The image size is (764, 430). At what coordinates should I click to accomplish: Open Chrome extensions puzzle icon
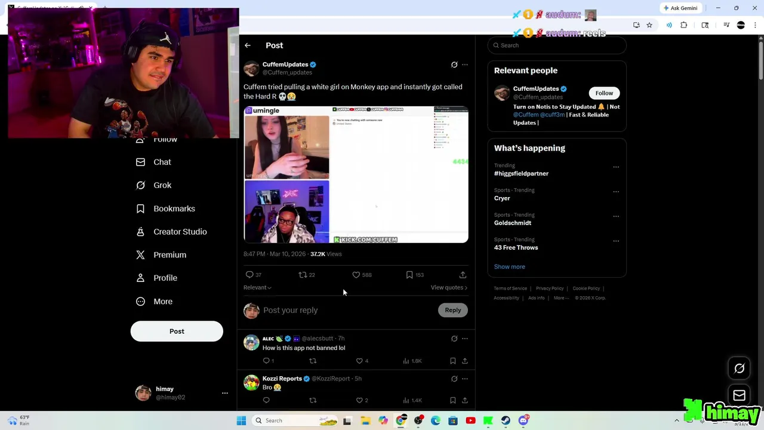coord(684,25)
